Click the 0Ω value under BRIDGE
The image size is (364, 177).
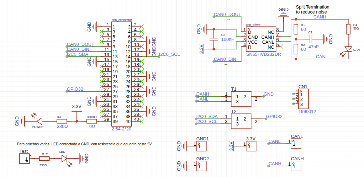click(92, 127)
